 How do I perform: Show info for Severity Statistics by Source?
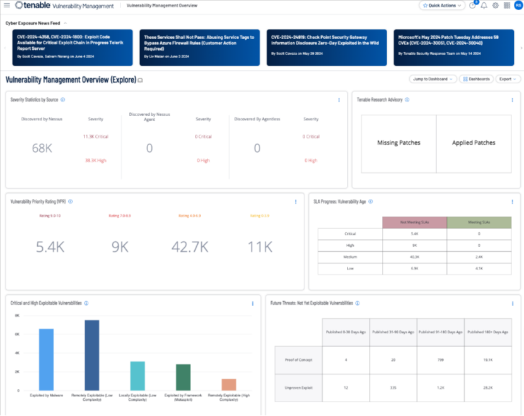click(x=63, y=100)
